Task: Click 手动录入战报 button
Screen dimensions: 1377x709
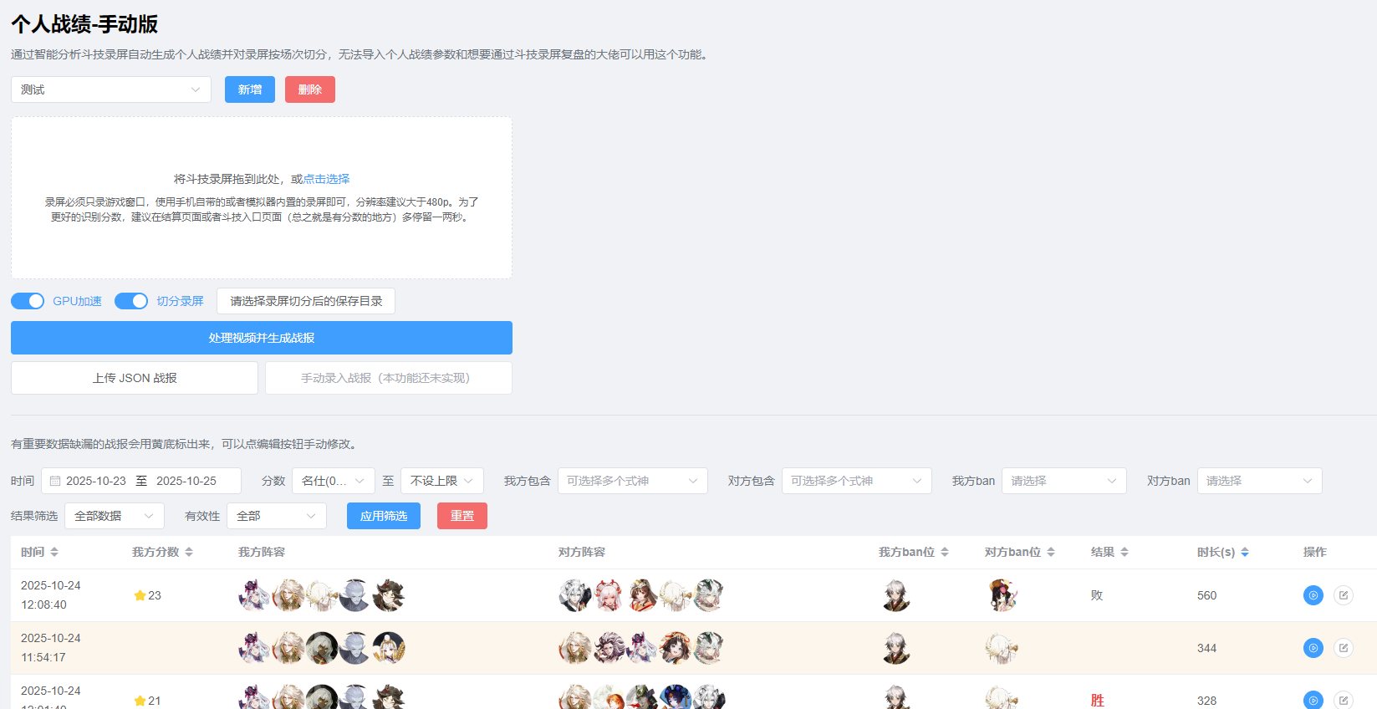Action: click(x=389, y=378)
